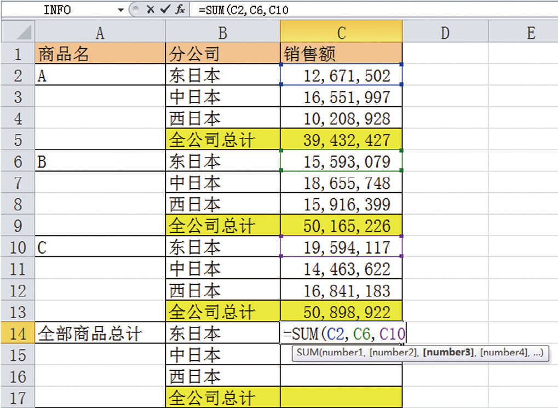Select the row 14 header
This screenshot has width=558, height=408.
(x=18, y=334)
